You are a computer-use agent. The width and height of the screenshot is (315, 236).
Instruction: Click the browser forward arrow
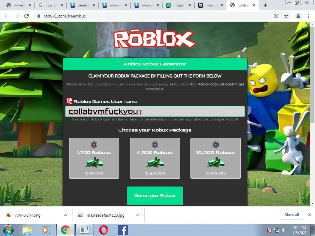[17, 16]
